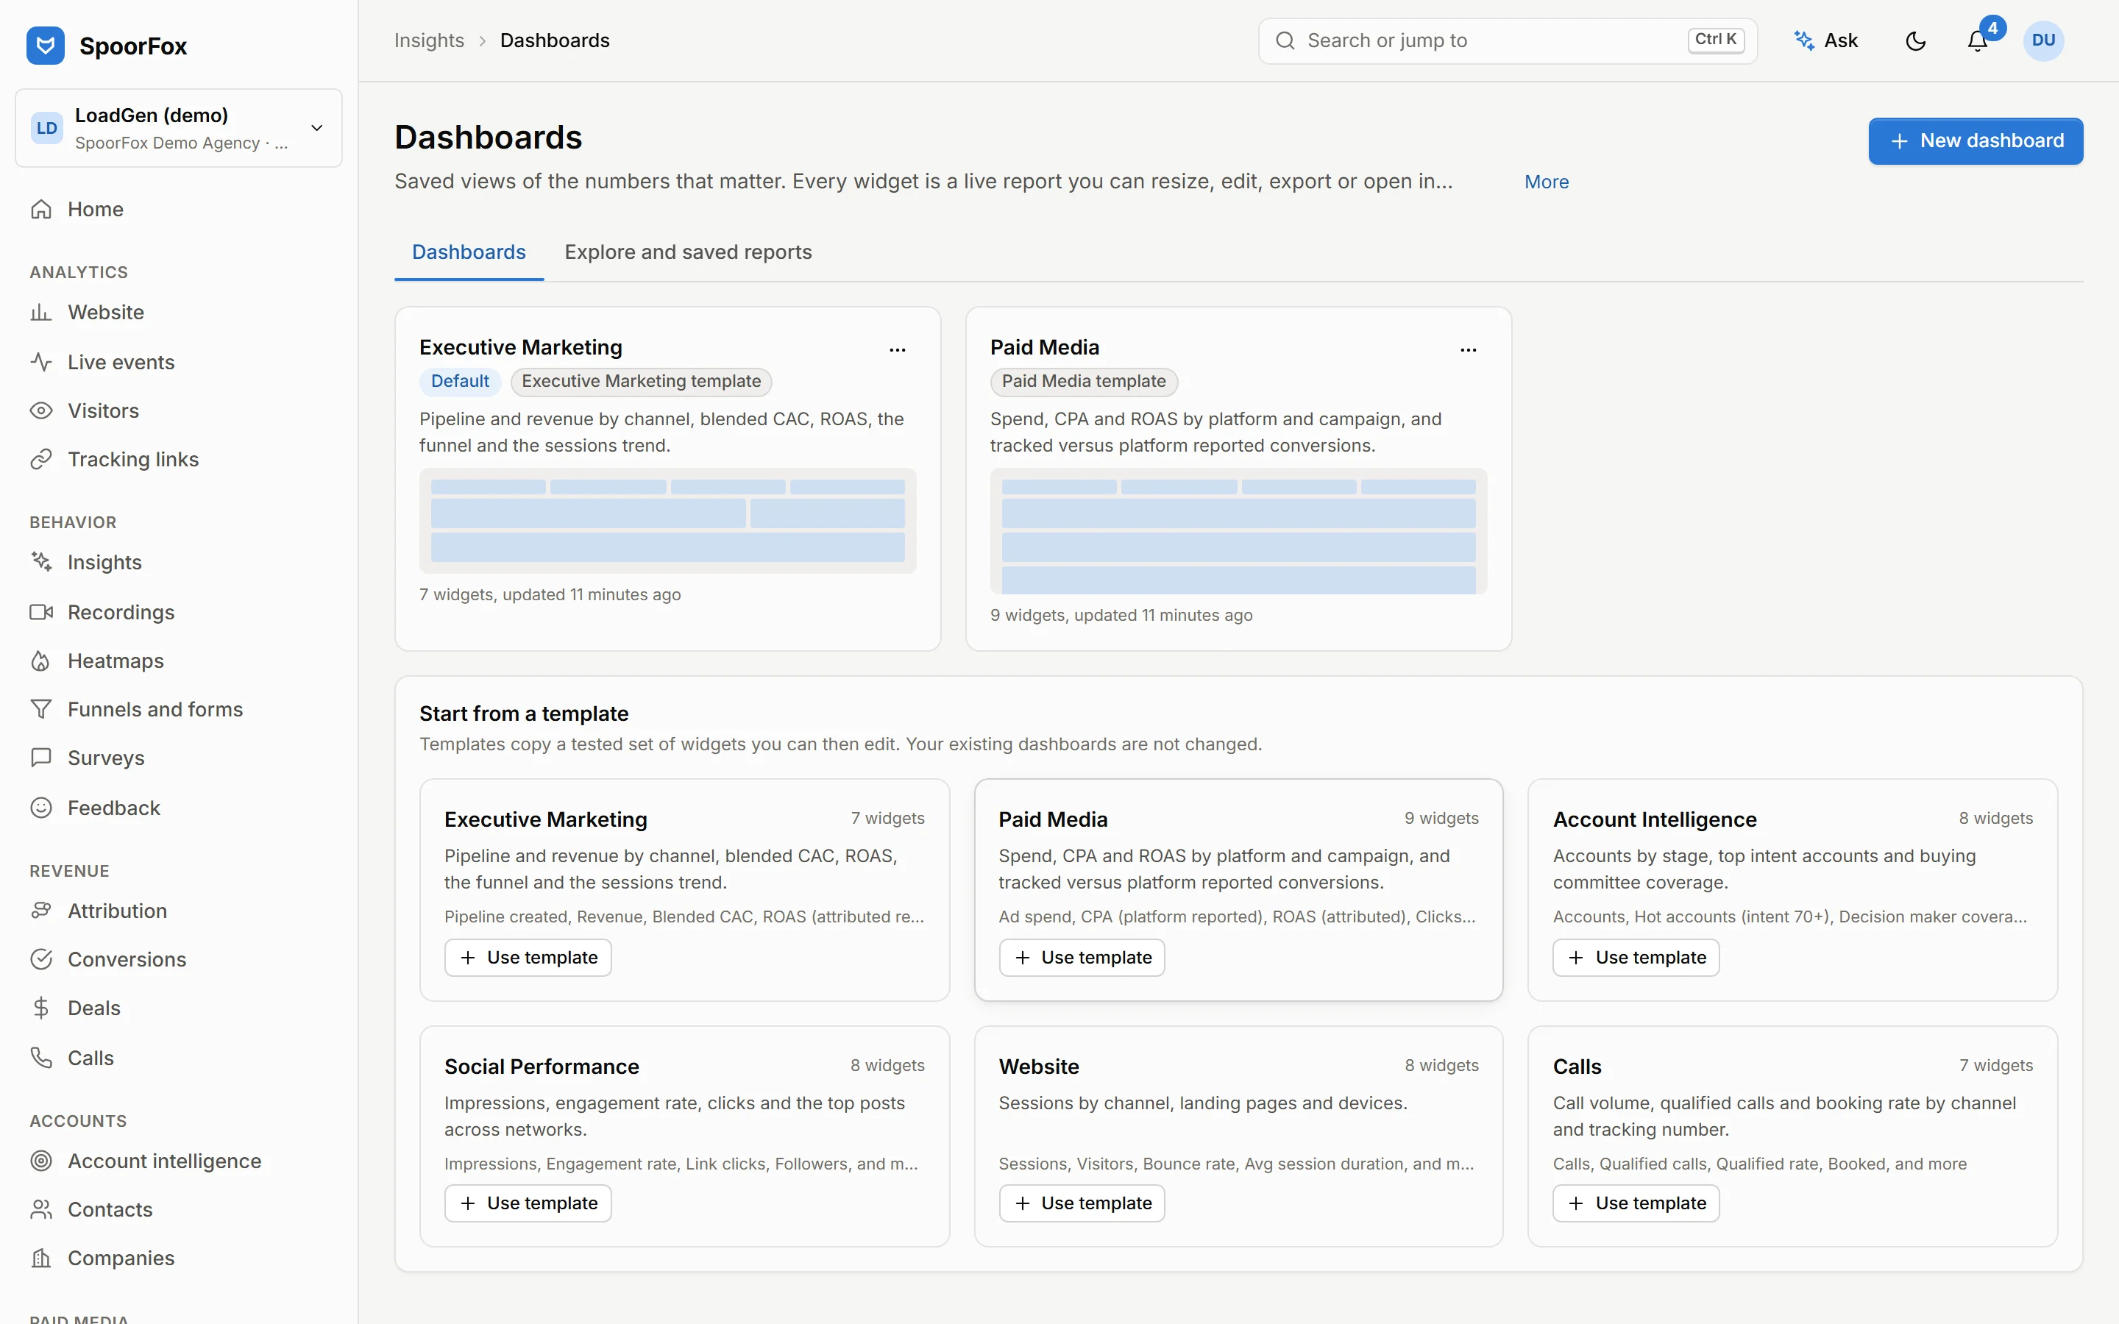Screen dimensions: 2119x1324
Task: Open Conversions in the sidebar
Action: click(x=179, y=960)
